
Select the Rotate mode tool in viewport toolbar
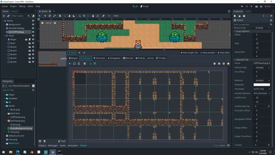[x=50, y=16]
